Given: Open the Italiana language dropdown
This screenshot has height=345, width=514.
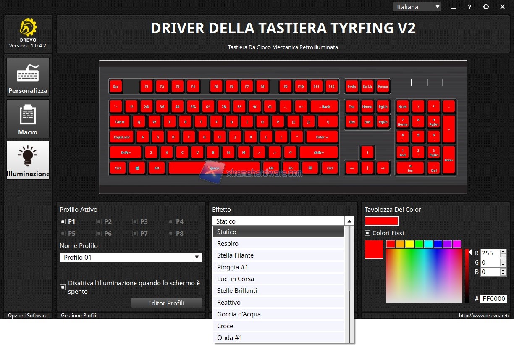Looking at the screenshot, I should point(416,7).
